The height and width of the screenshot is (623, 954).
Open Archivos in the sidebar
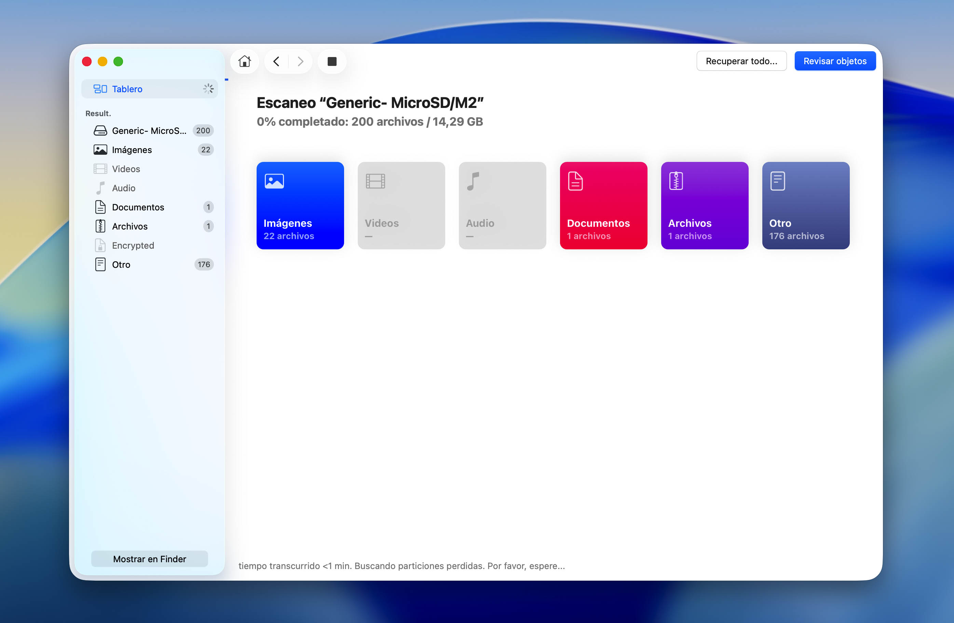click(x=150, y=226)
